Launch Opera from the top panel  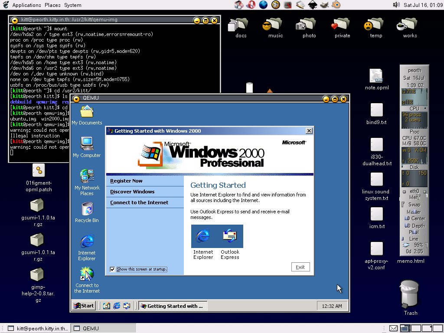pyautogui.click(x=251, y=5)
